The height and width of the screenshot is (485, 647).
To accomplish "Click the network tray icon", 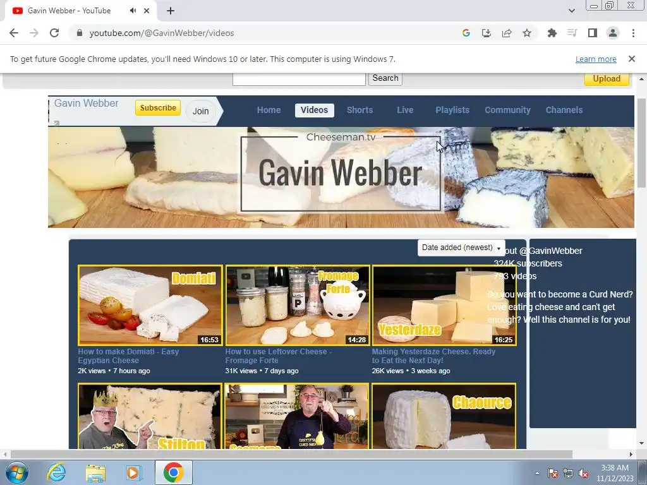I will pos(568,473).
